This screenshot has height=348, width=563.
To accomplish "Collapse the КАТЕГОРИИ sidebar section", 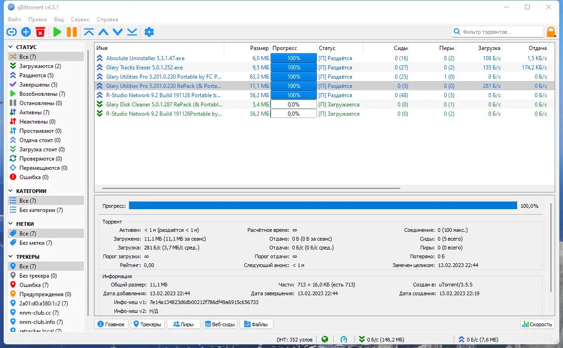I will [x=12, y=191].
